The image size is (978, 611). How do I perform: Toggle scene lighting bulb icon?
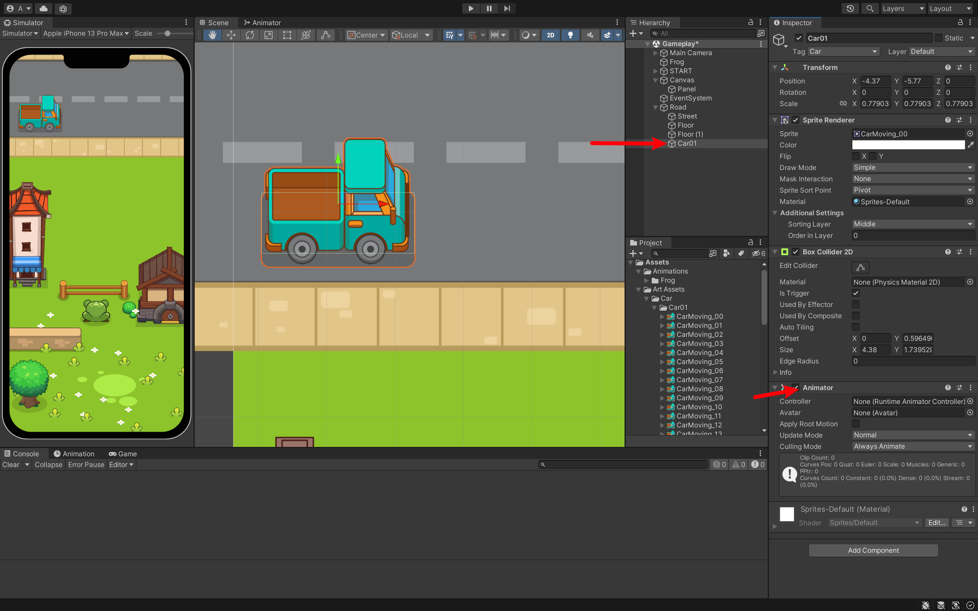coord(570,35)
